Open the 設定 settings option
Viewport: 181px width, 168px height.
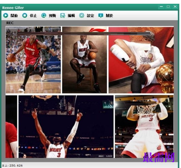pos(90,16)
